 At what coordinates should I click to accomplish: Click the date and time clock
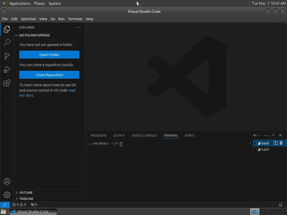pos(269,3)
